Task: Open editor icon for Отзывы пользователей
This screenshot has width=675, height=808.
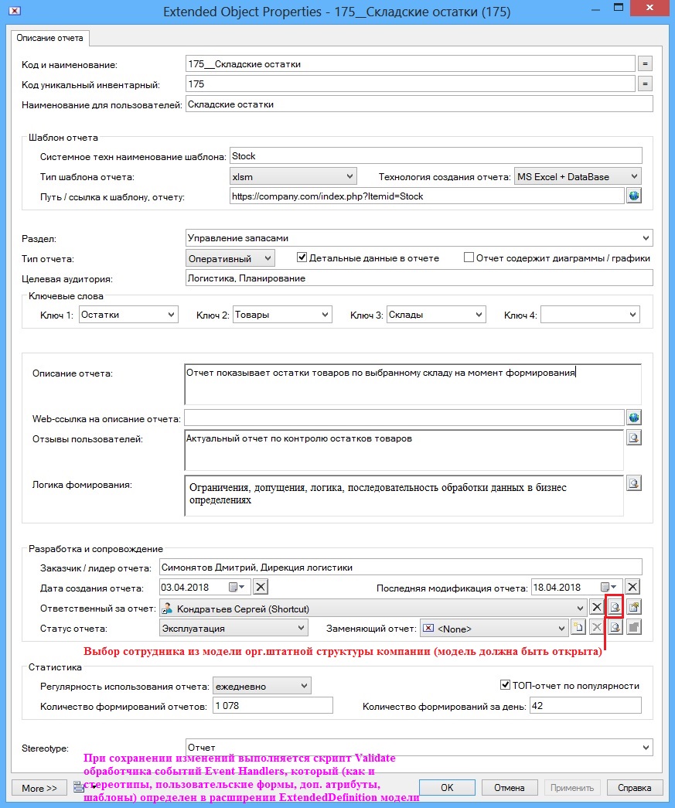Action: click(x=634, y=438)
